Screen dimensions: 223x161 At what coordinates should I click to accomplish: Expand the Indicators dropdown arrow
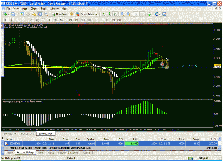tap(152, 14)
